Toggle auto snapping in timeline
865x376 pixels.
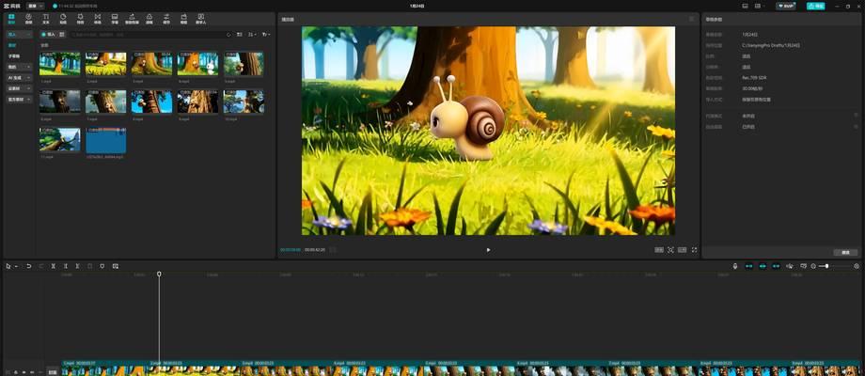[763, 266]
